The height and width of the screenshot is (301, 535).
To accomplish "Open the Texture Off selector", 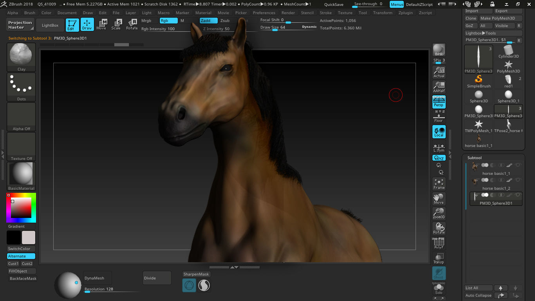I will pos(21,147).
